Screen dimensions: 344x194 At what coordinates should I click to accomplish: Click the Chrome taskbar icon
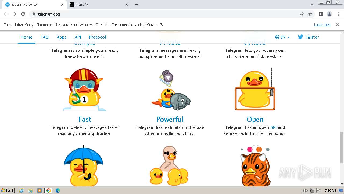tap(49, 190)
